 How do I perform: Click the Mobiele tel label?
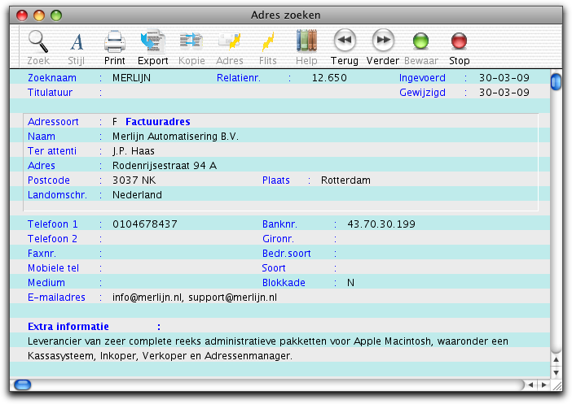53,268
